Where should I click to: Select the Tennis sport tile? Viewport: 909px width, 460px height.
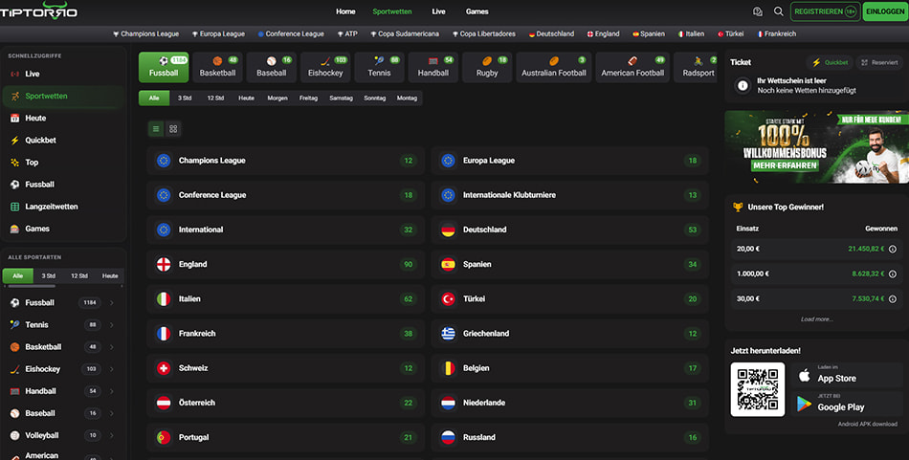pyautogui.click(x=379, y=67)
